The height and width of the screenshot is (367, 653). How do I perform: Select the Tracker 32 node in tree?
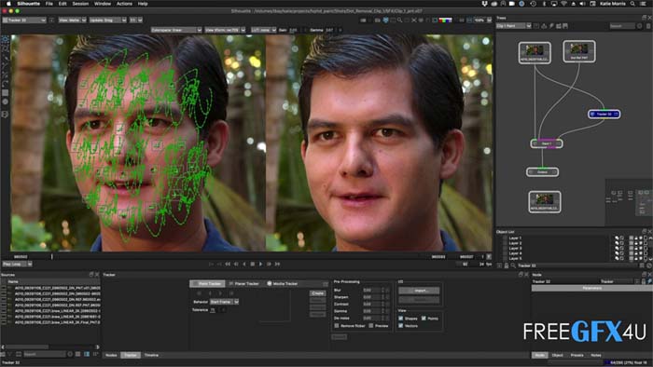[604, 114]
